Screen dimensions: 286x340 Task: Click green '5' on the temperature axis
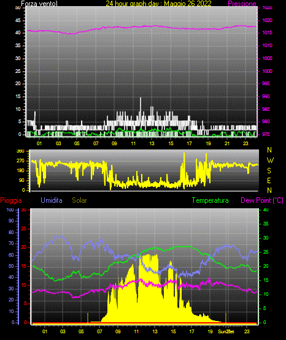click(265, 308)
